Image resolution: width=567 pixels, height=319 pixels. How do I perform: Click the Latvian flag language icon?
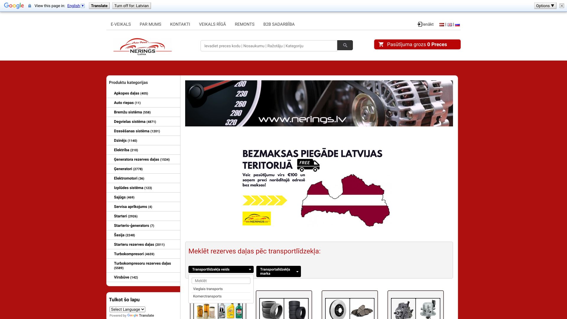click(442, 25)
